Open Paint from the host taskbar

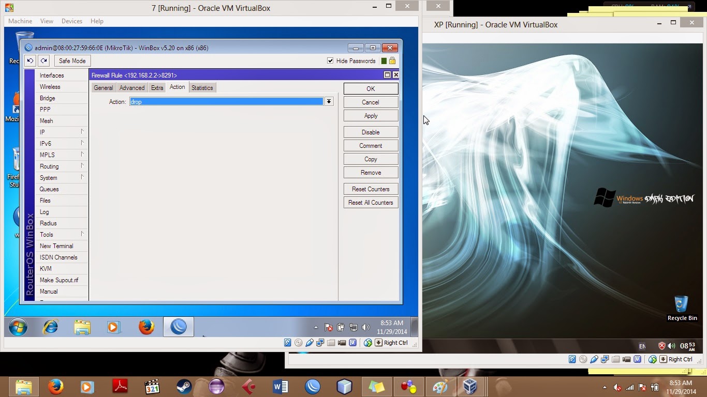pyautogui.click(x=440, y=387)
